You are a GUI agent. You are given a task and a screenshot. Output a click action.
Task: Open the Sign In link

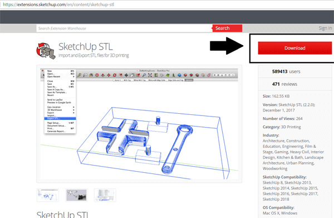point(325,28)
